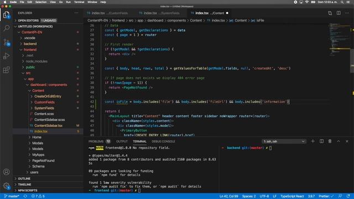Click the master branch indicator

(12, 196)
